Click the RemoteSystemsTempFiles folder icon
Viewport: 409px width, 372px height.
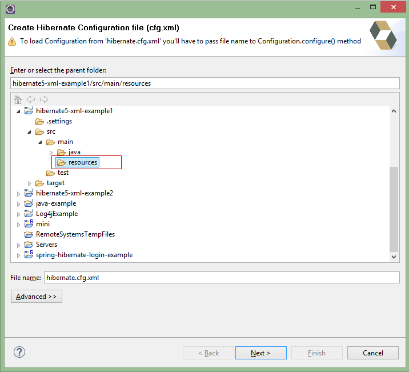(x=29, y=234)
